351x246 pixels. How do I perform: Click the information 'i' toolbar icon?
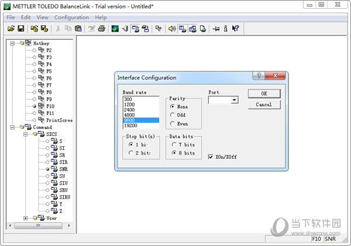(226, 29)
